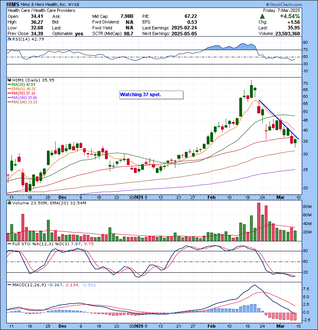Click the EPS value 0.53
Screen dimensions: 318x330
(192, 22)
